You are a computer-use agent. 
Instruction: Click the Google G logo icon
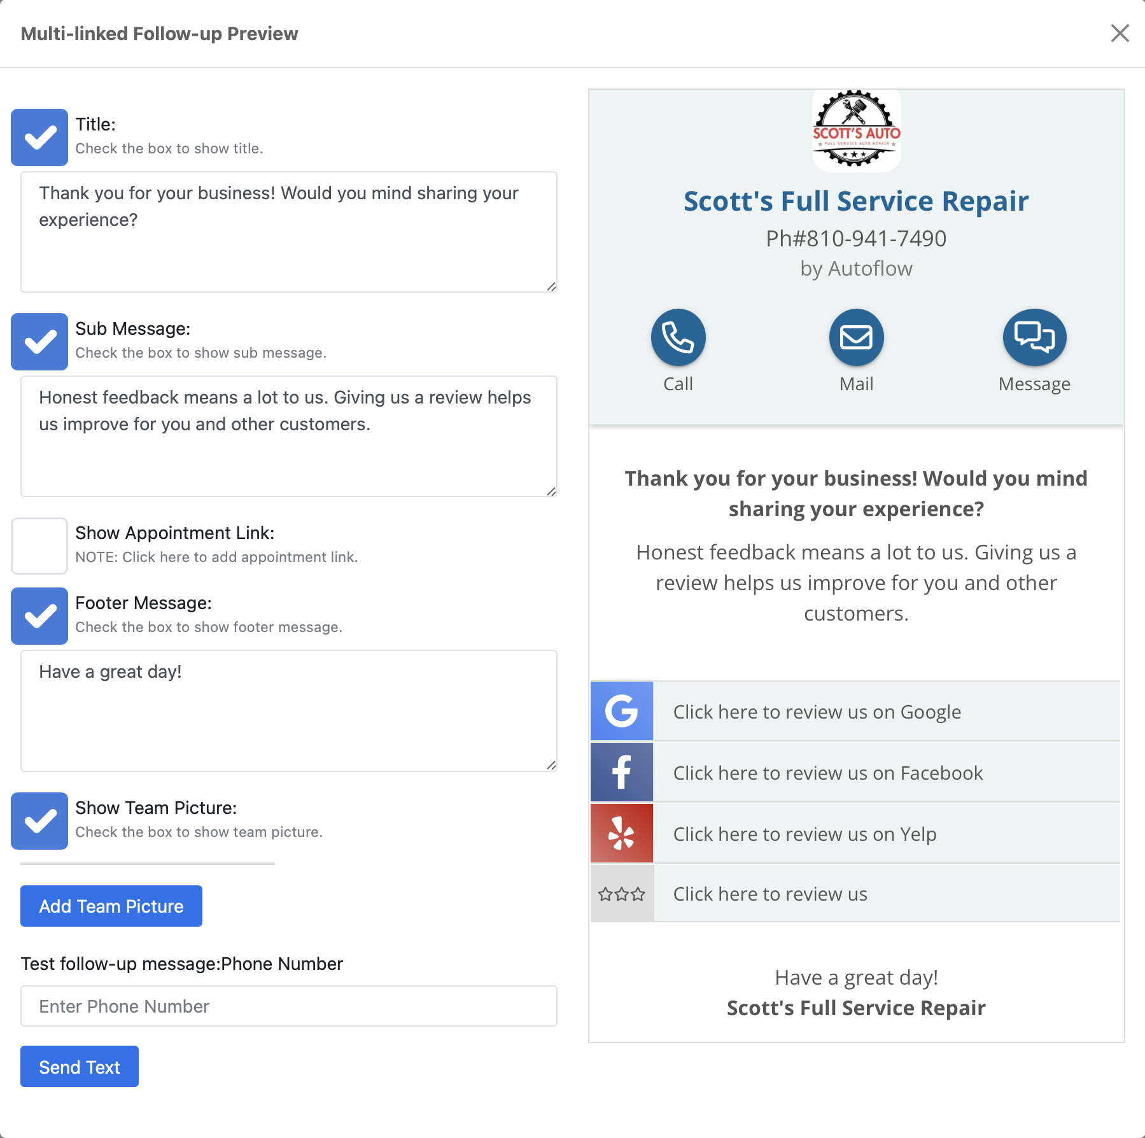622,711
